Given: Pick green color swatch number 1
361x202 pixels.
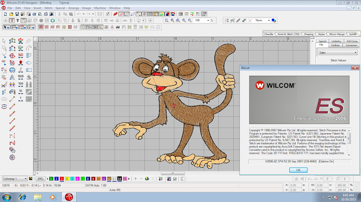Looking at the screenshot, I should [50, 179].
